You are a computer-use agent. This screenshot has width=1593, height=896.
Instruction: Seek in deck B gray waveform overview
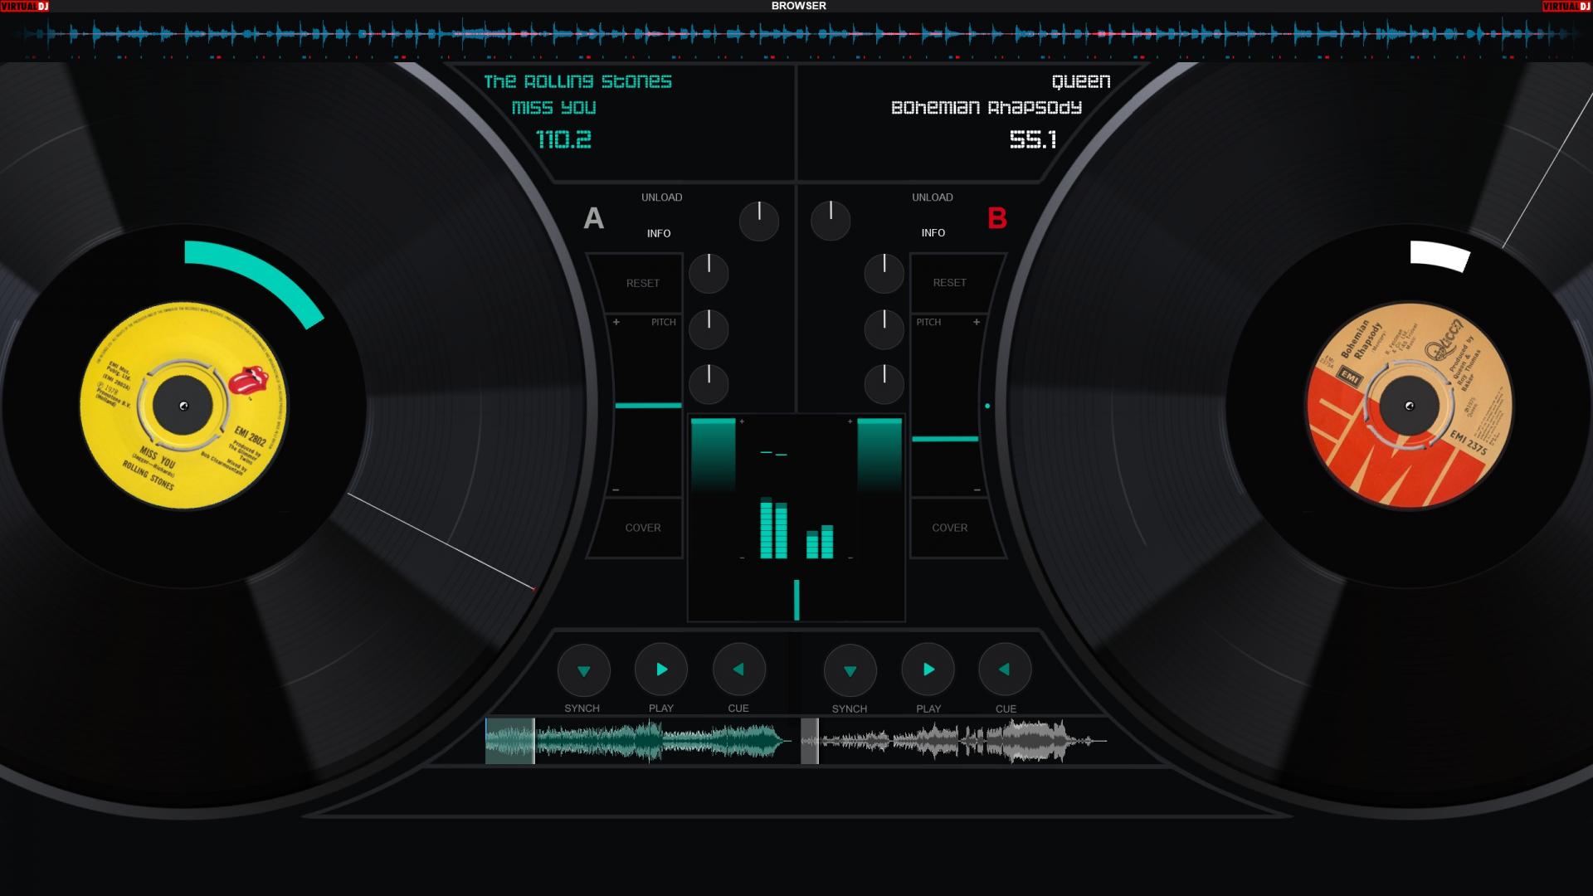(954, 741)
